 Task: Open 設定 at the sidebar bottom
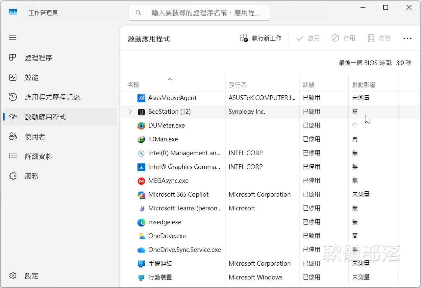60,276
